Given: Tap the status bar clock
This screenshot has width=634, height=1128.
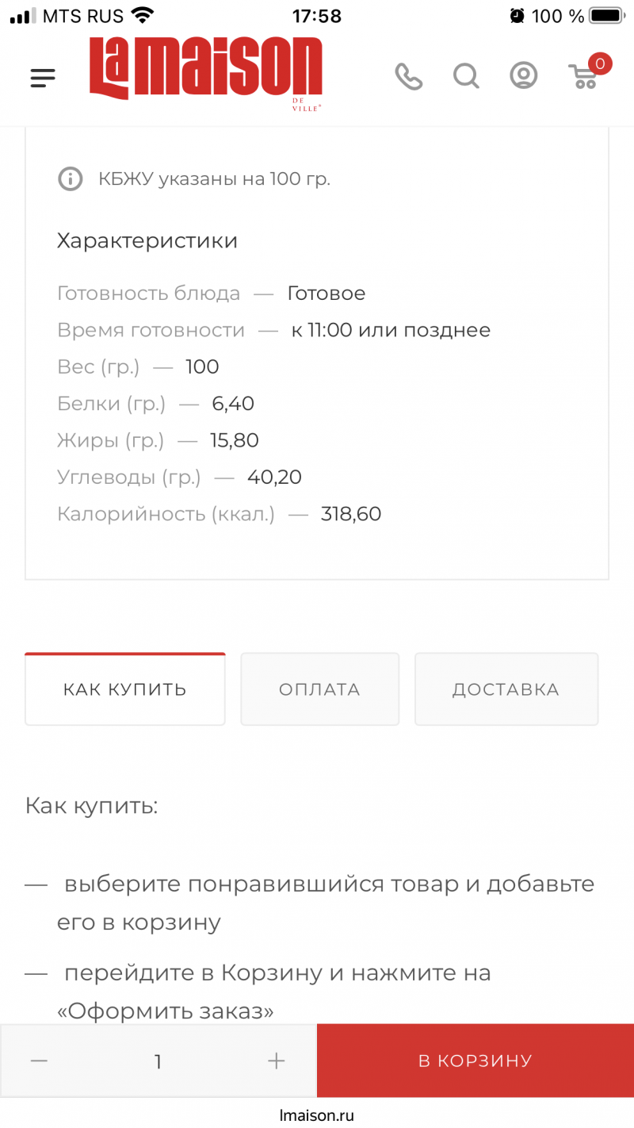Looking at the screenshot, I should click(x=317, y=16).
